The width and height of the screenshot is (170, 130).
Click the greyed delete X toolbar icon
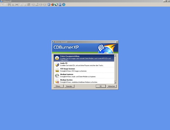pos(13,5)
